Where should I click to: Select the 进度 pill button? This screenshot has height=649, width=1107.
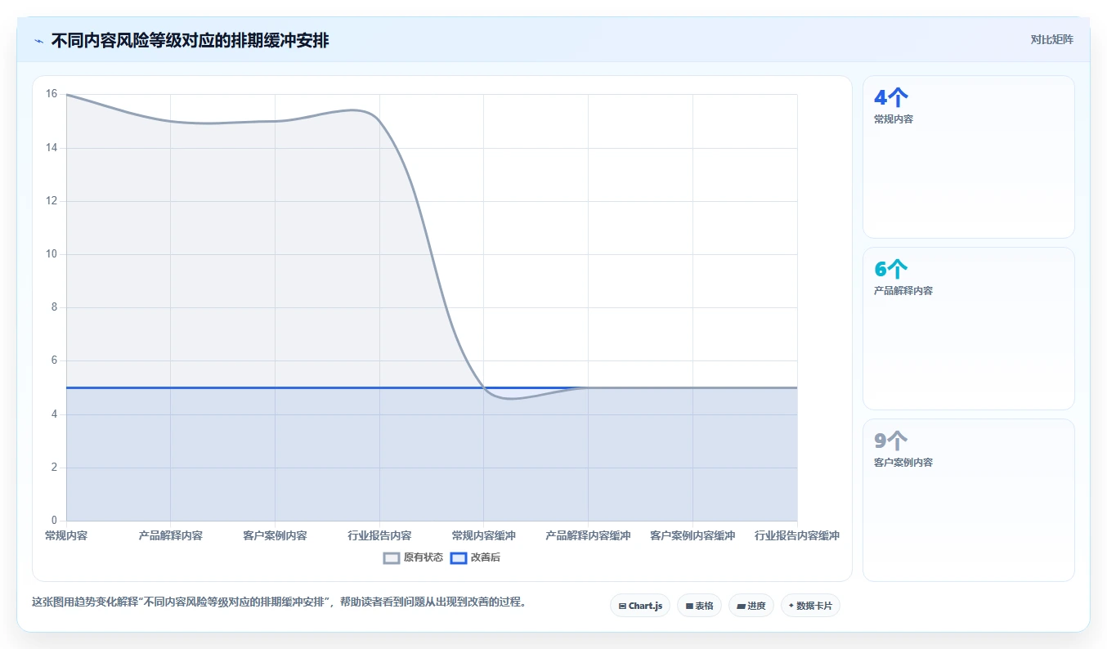point(751,606)
